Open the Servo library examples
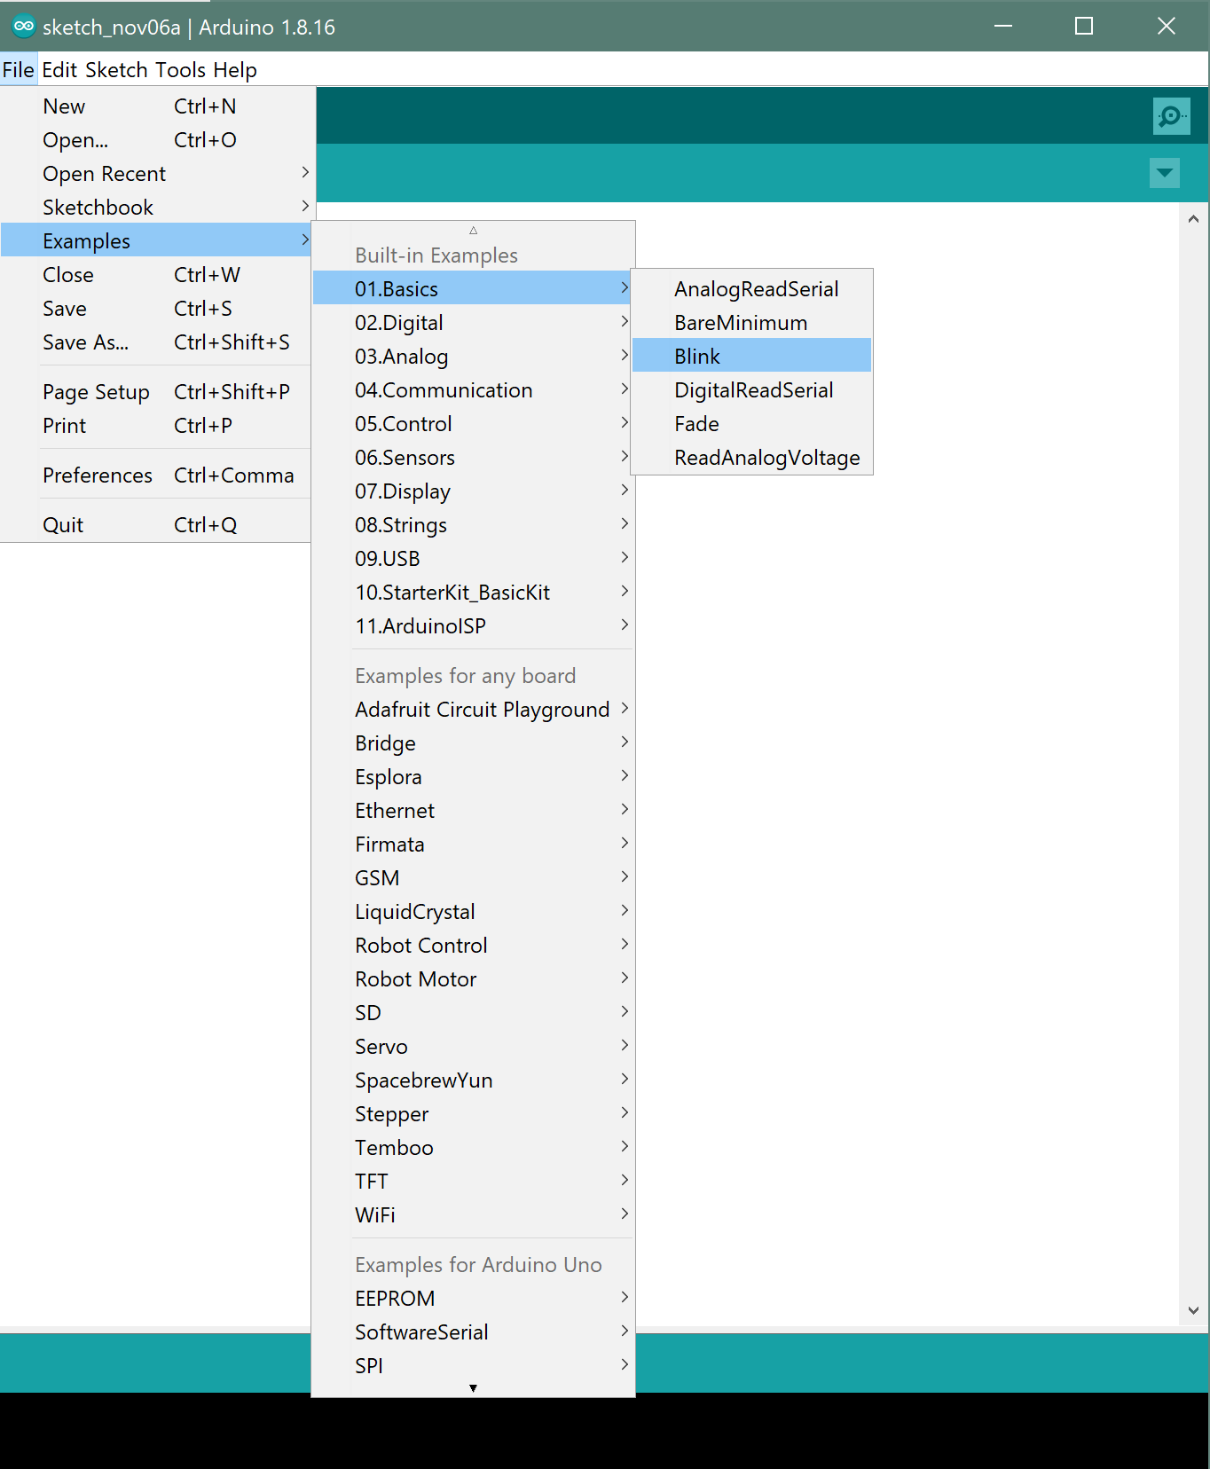The image size is (1210, 1469). pyautogui.click(x=473, y=1047)
